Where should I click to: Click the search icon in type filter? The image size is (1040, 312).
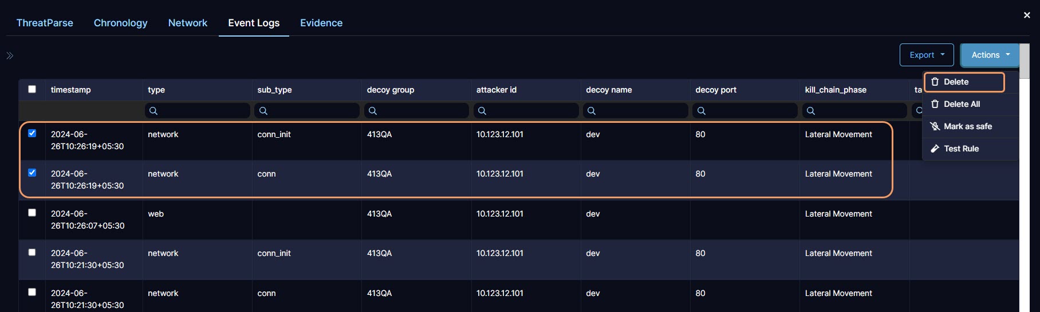[x=153, y=111]
